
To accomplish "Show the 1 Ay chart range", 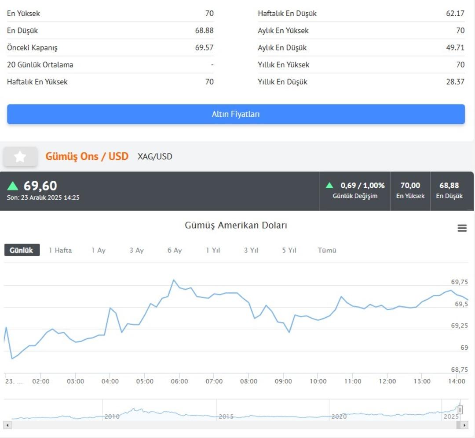I will (x=99, y=250).
